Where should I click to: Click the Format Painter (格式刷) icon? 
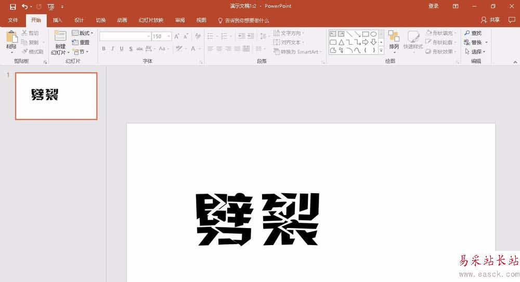pos(24,51)
